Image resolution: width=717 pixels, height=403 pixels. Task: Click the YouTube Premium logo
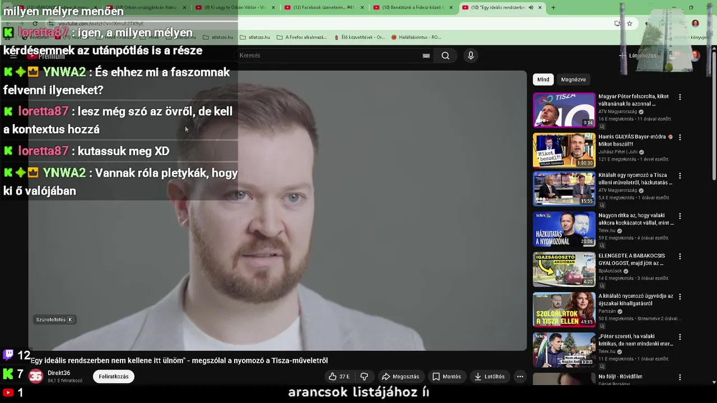click(x=45, y=56)
